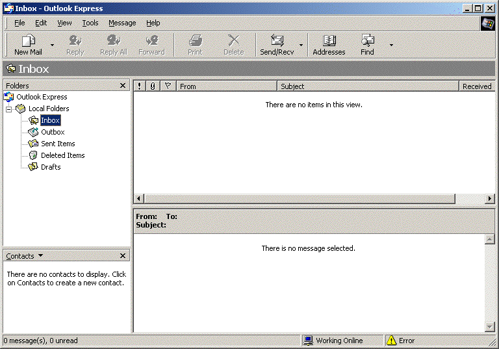Viewport: 499px width, 349px height.
Task: Click the Find toolbar icon
Action: point(368,40)
